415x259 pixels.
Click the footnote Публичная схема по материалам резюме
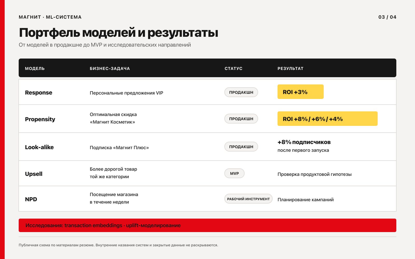[118, 245]
